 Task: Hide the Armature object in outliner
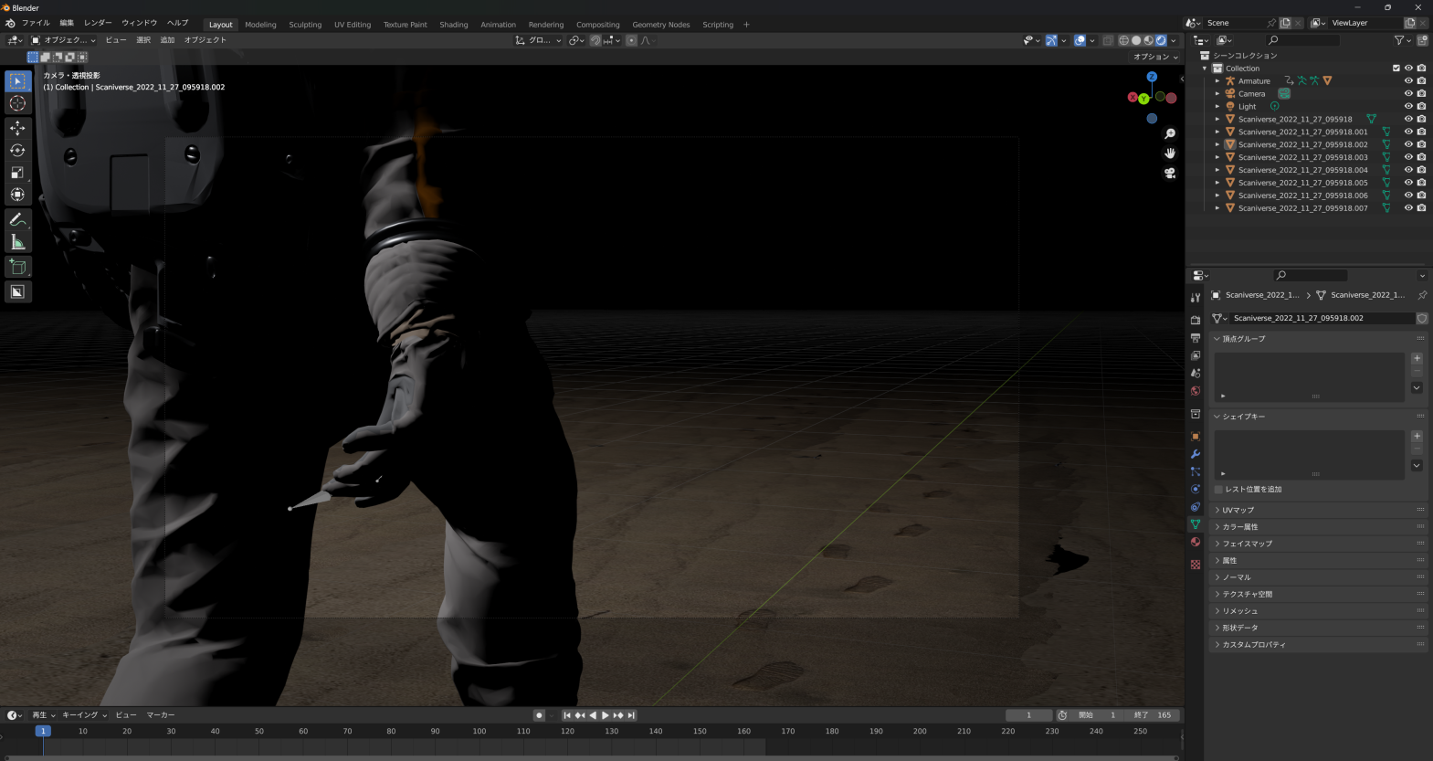[1408, 81]
